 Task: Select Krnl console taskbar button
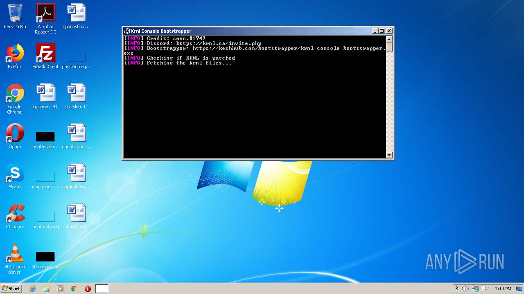pyautogui.click(x=102, y=289)
